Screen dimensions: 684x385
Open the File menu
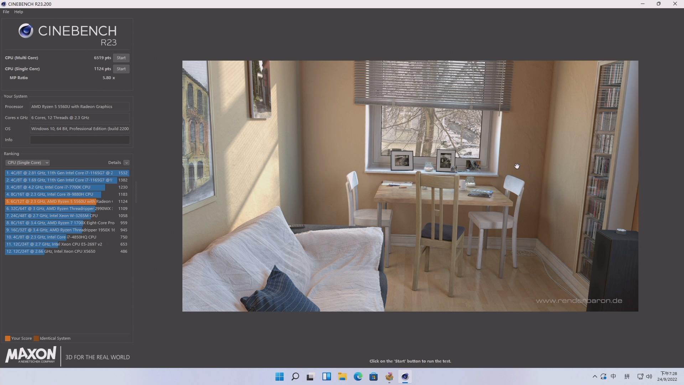click(x=6, y=12)
